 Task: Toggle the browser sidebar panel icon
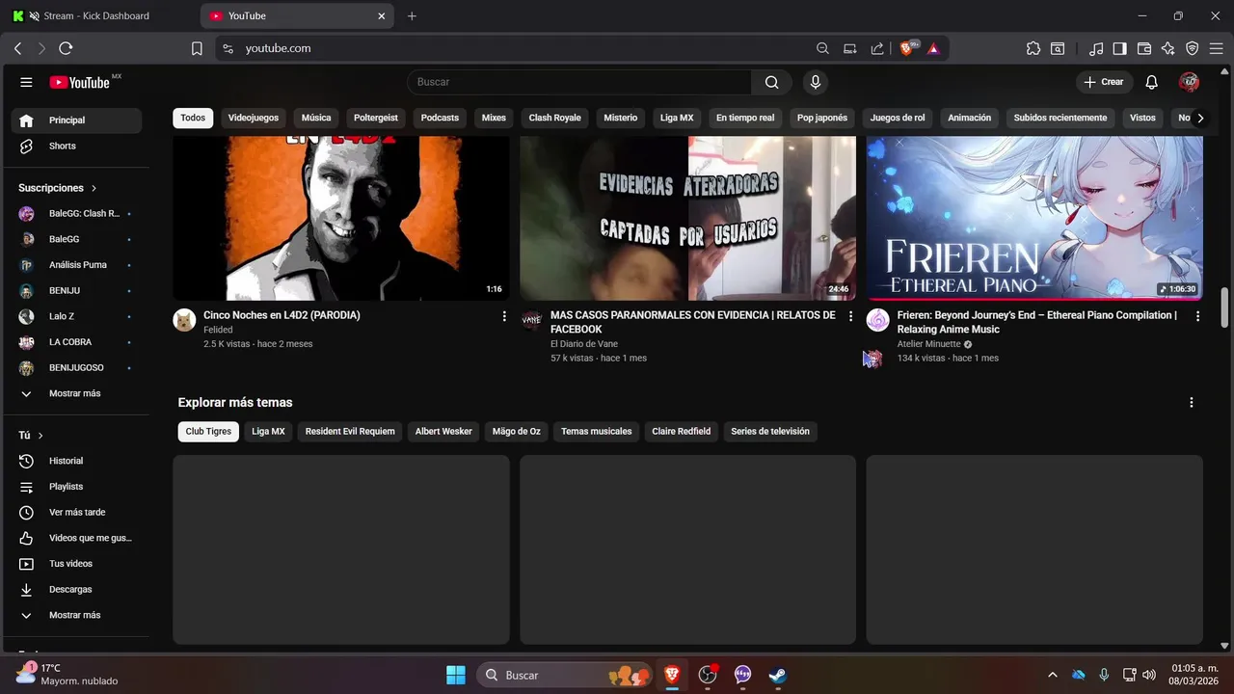pos(1119,48)
